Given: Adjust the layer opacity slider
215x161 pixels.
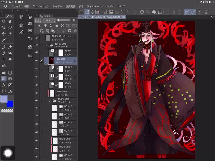Looking at the screenshot, I should (x=64, y=20).
